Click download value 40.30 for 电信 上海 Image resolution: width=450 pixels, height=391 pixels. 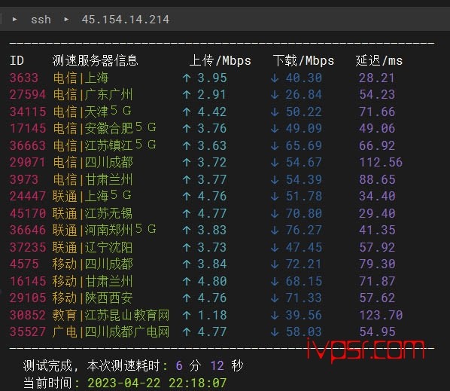coord(303,78)
